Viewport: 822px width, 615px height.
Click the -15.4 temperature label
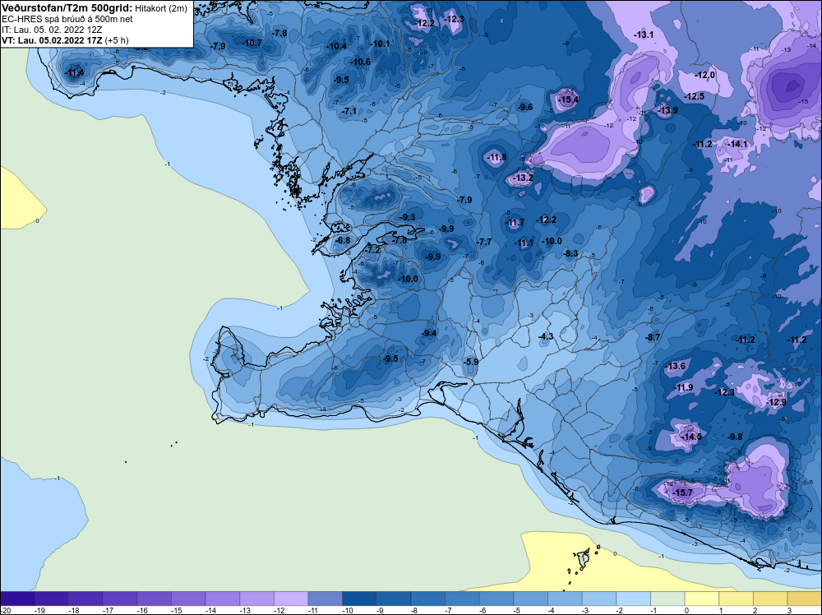coord(568,99)
